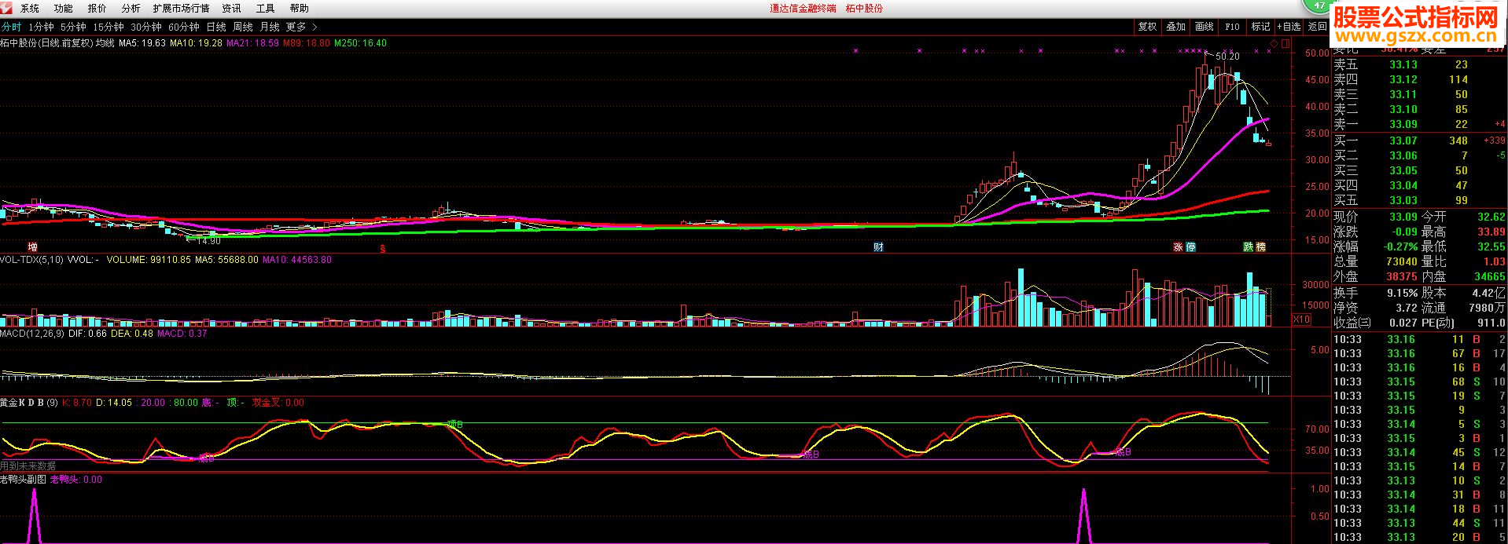Click the 50.20 high price label

coord(1227,57)
